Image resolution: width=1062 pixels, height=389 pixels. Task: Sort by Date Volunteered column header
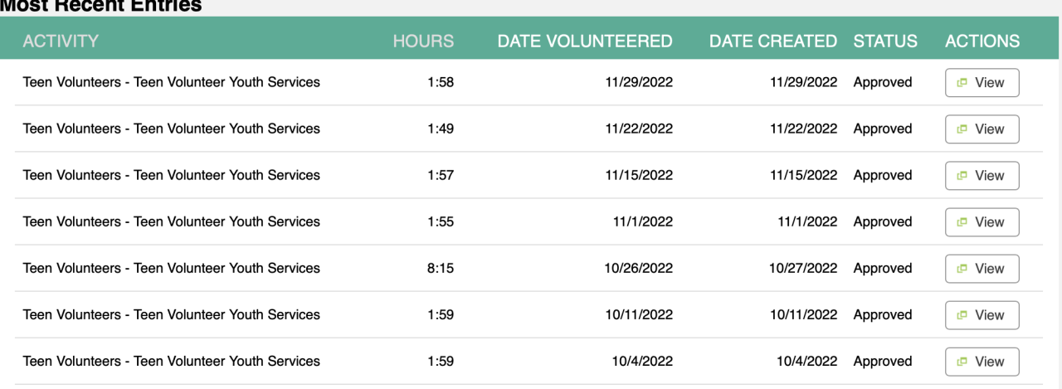(x=585, y=41)
